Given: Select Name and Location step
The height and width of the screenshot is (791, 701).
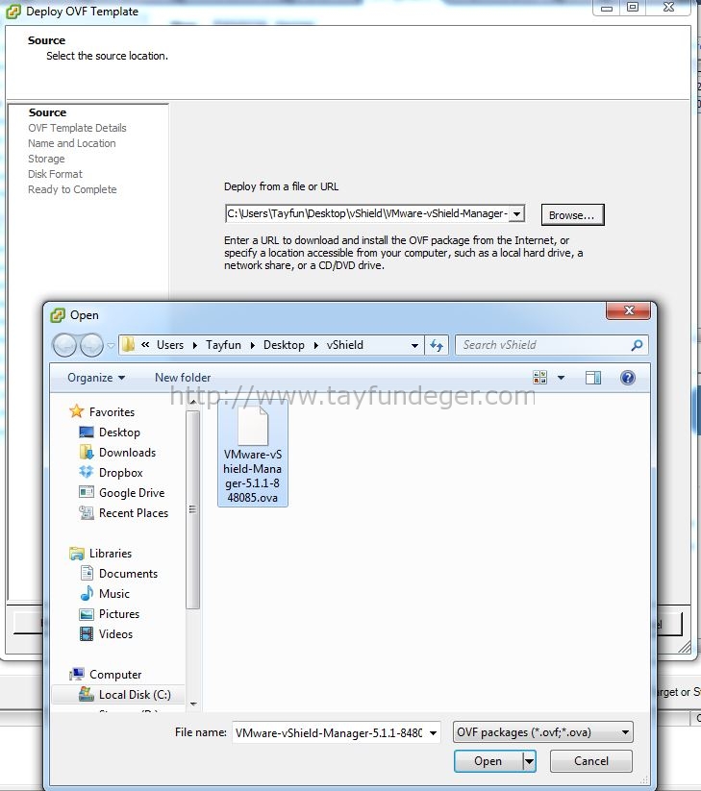Looking at the screenshot, I should point(72,143).
